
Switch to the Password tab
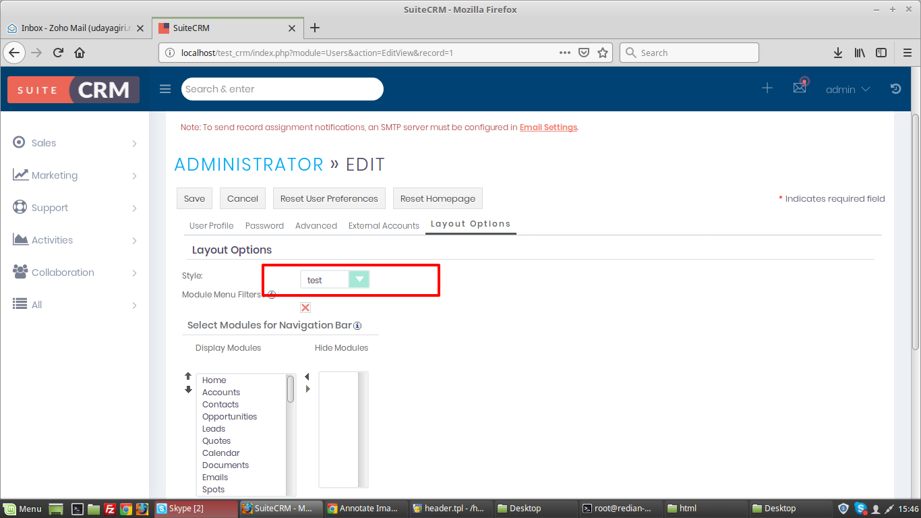point(264,226)
